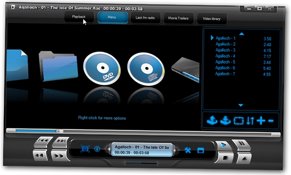
Task: Select playlist track Agalloch - 6
Action: click(x=243, y=68)
